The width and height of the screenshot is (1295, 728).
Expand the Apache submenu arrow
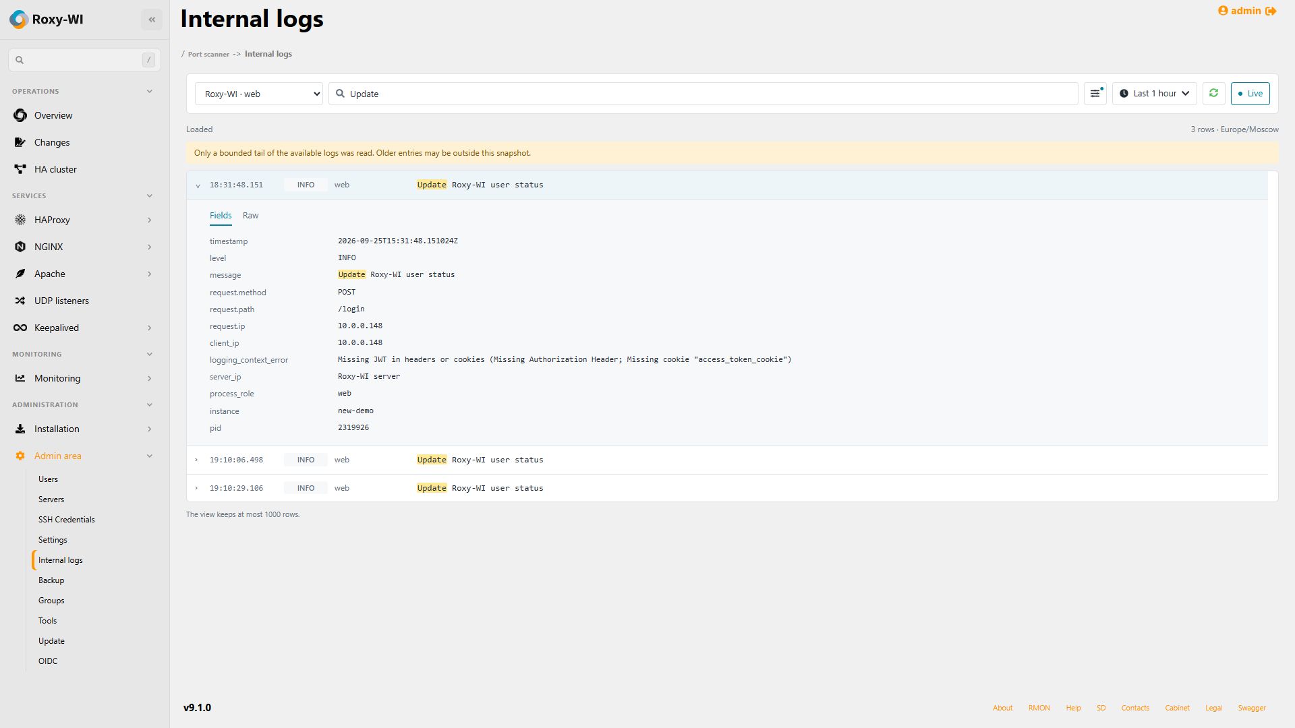150,274
